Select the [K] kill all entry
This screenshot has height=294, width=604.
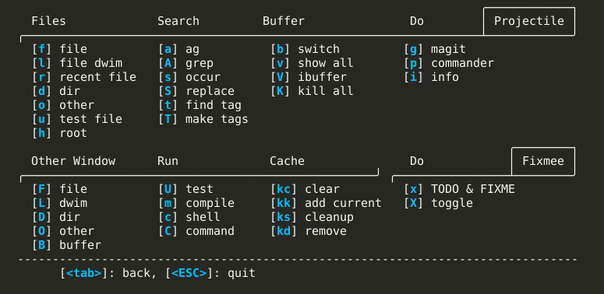click(x=312, y=91)
